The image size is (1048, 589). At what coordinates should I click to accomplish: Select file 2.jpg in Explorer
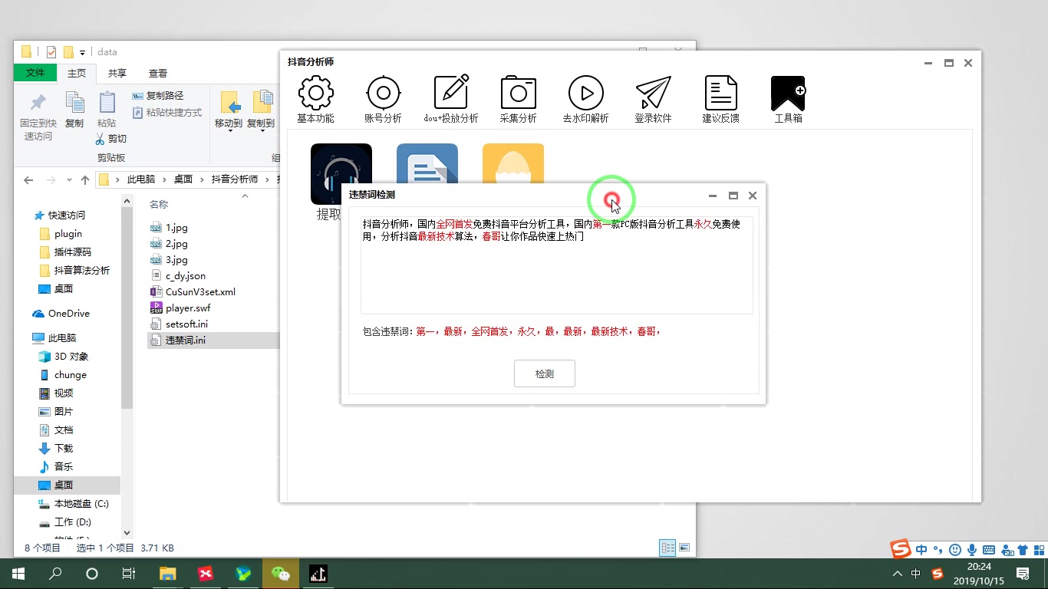coord(176,243)
